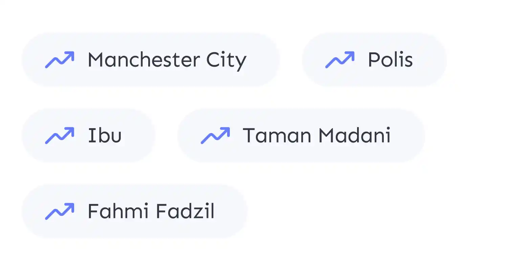
Task: Click the "Fahmi Fadzil" text label
Action: point(151,211)
